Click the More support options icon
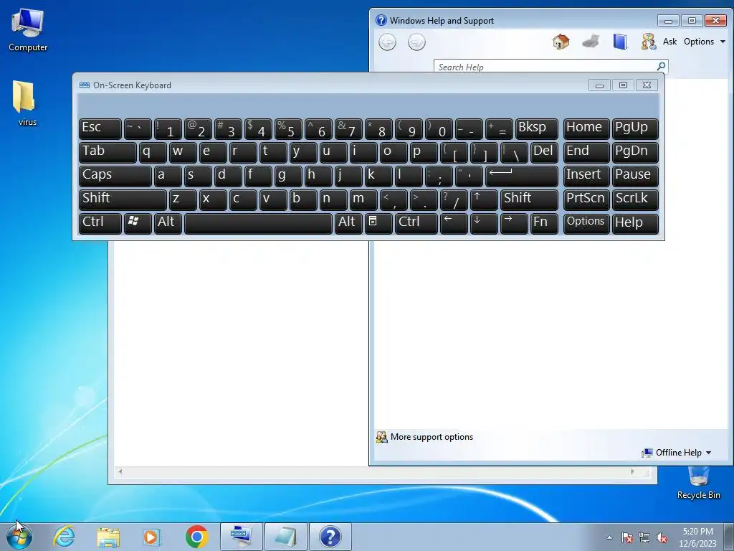The image size is (734, 551). [381, 437]
